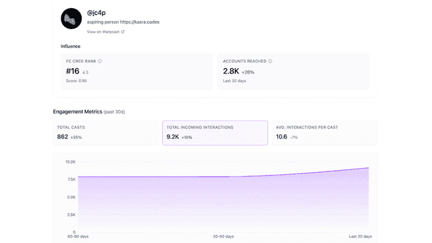Click the @jc4p username heading
This screenshot has width=432, height=243.
tap(96, 13)
